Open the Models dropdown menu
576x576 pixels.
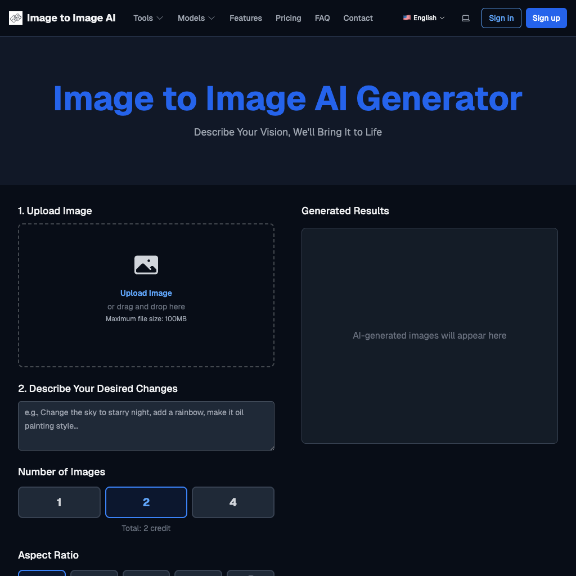pos(196,18)
